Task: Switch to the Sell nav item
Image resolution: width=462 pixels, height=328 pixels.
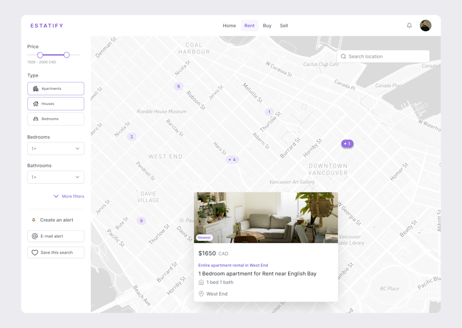Action: (x=284, y=25)
